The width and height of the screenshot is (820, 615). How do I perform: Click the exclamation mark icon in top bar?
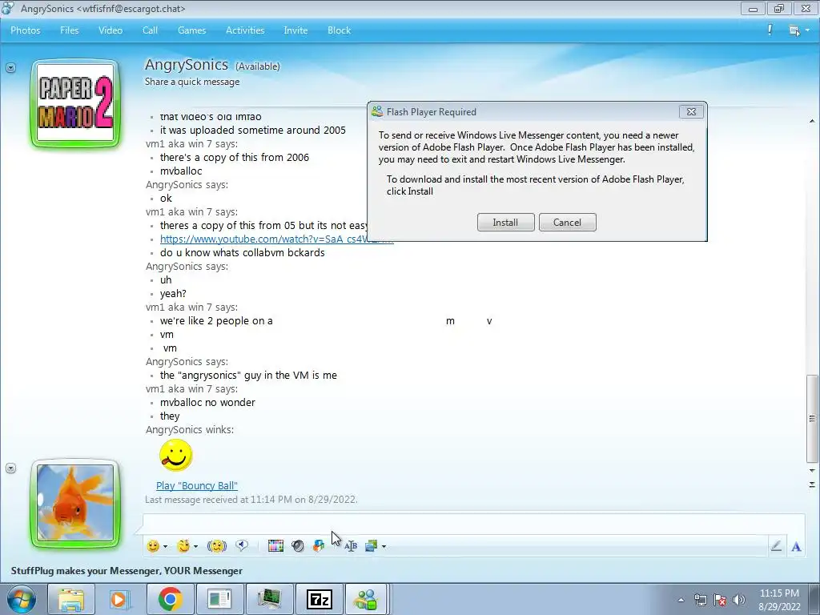pyautogui.click(x=770, y=30)
